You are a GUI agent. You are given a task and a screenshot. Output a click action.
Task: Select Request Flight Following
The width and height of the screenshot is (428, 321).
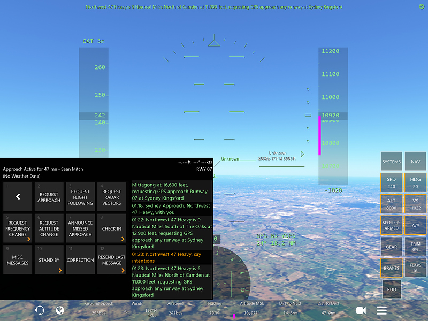click(x=80, y=197)
